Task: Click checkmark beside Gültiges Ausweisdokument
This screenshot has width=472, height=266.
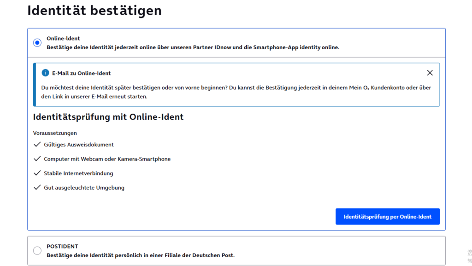Action: [x=37, y=145]
